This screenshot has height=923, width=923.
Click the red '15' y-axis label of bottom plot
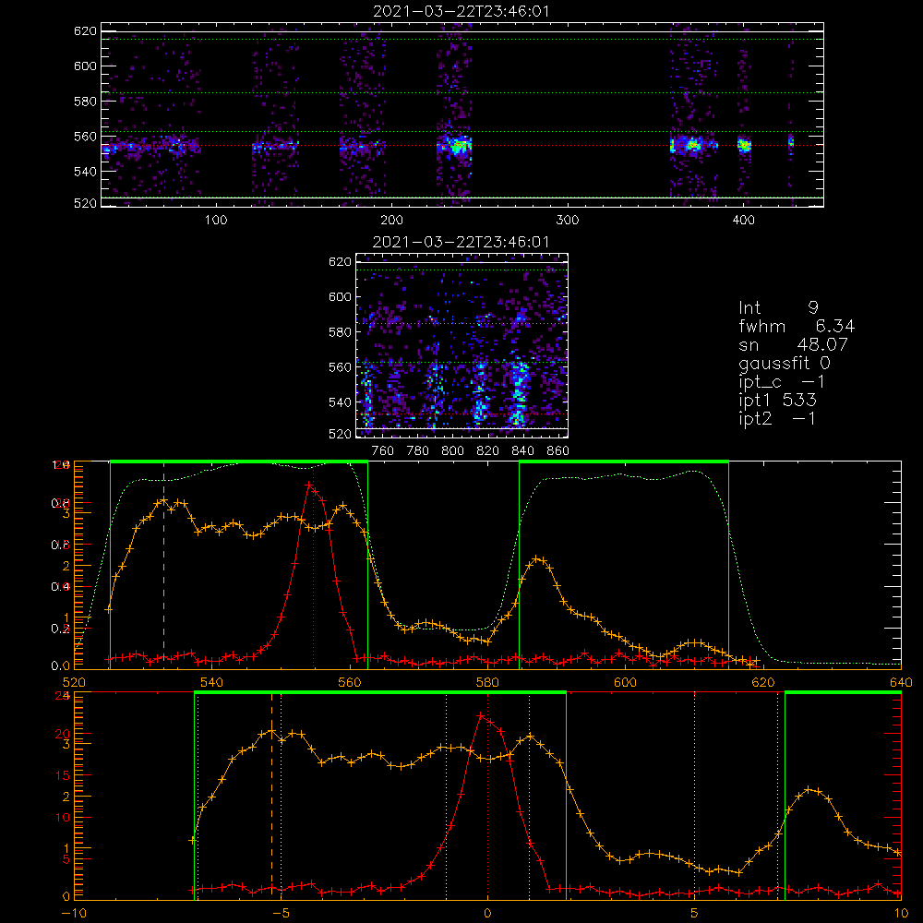(62, 775)
